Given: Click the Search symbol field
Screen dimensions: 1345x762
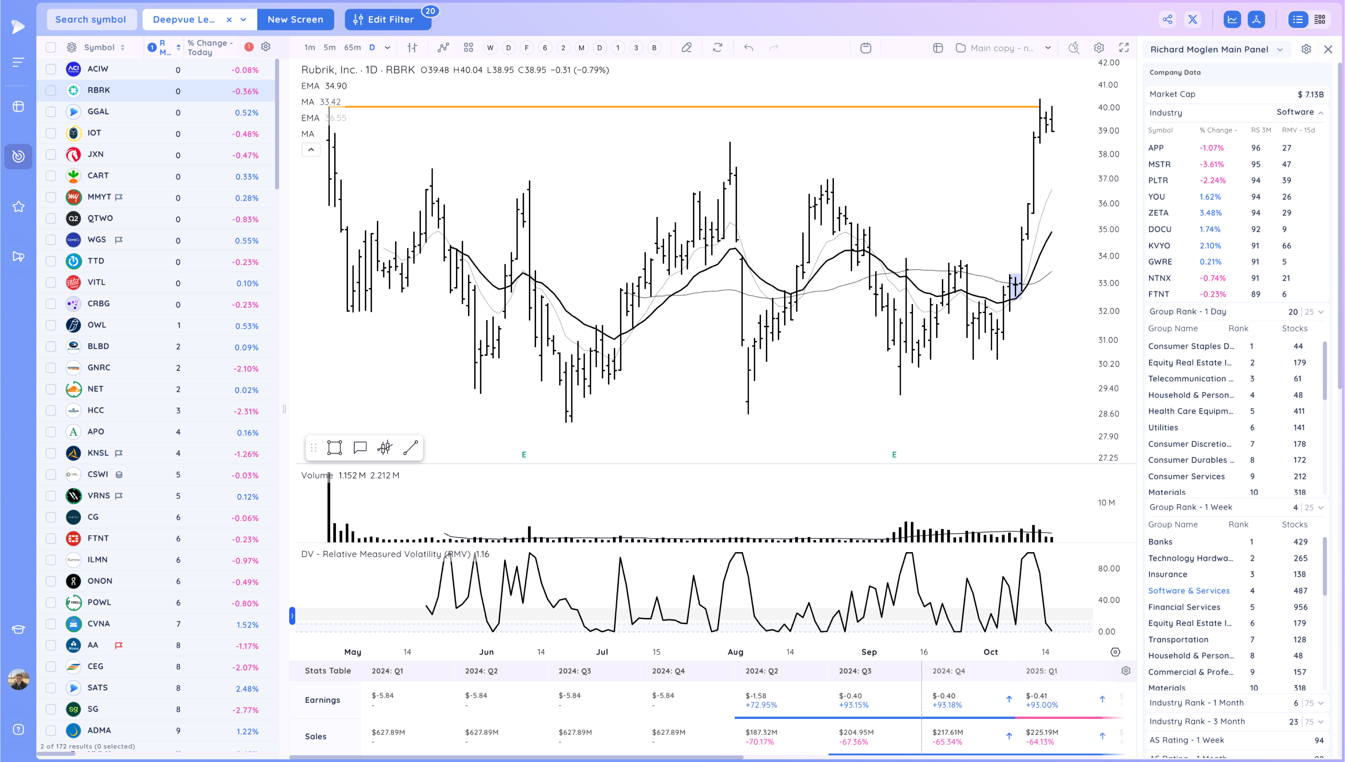Looking at the screenshot, I should point(91,20).
